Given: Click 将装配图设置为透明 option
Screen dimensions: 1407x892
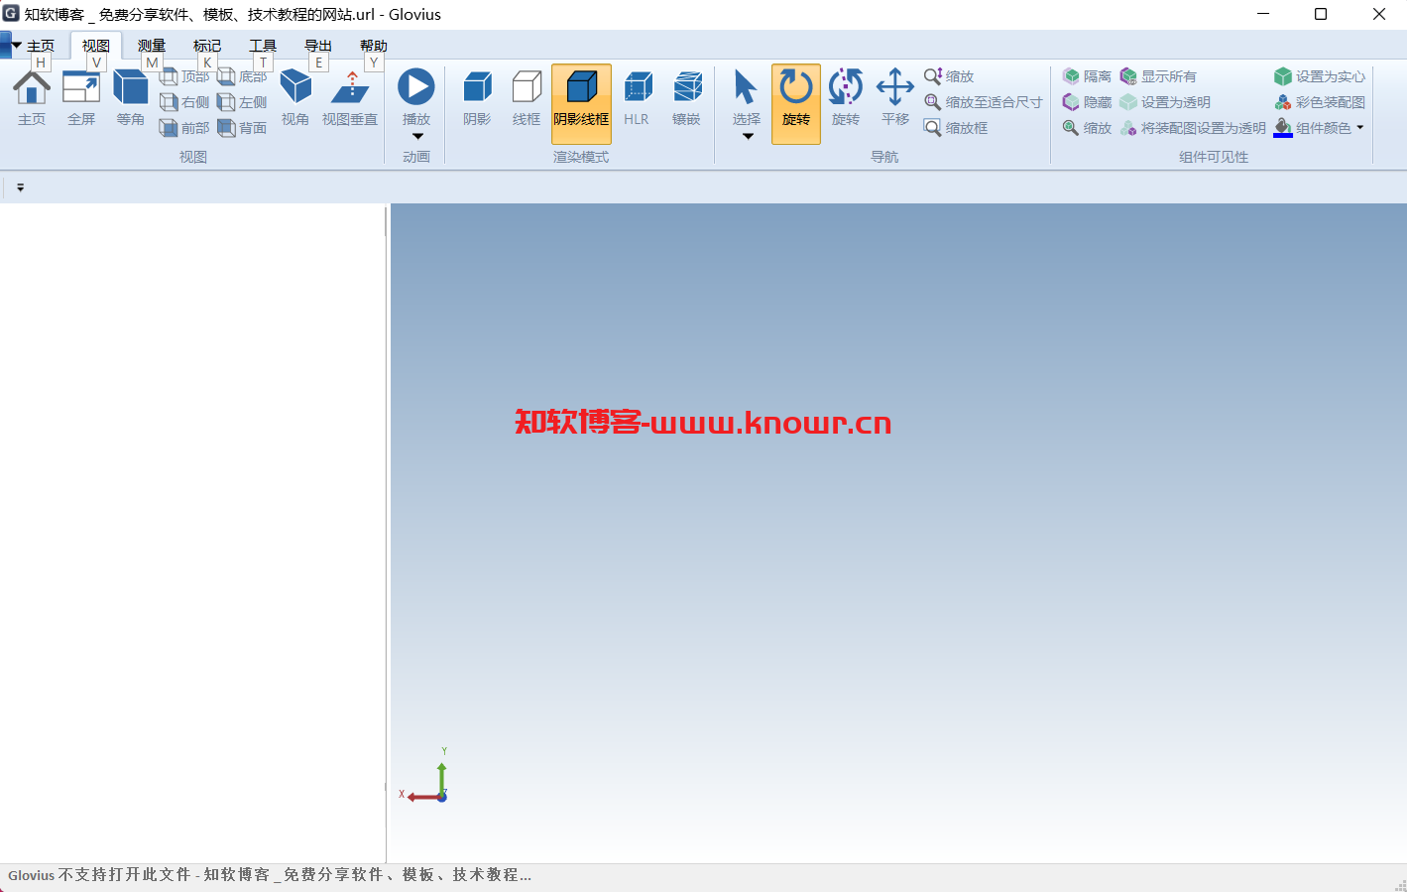Looking at the screenshot, I should point(1193,128).
